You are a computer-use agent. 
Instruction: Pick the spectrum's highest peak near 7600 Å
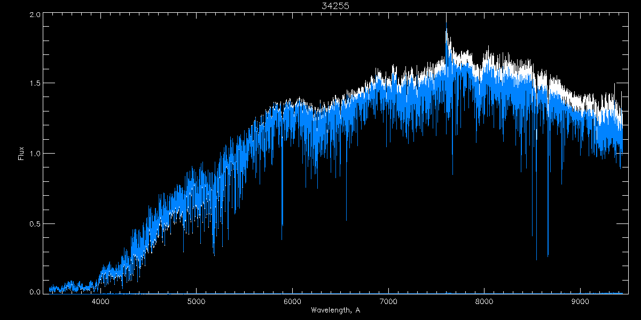(446, 30)
